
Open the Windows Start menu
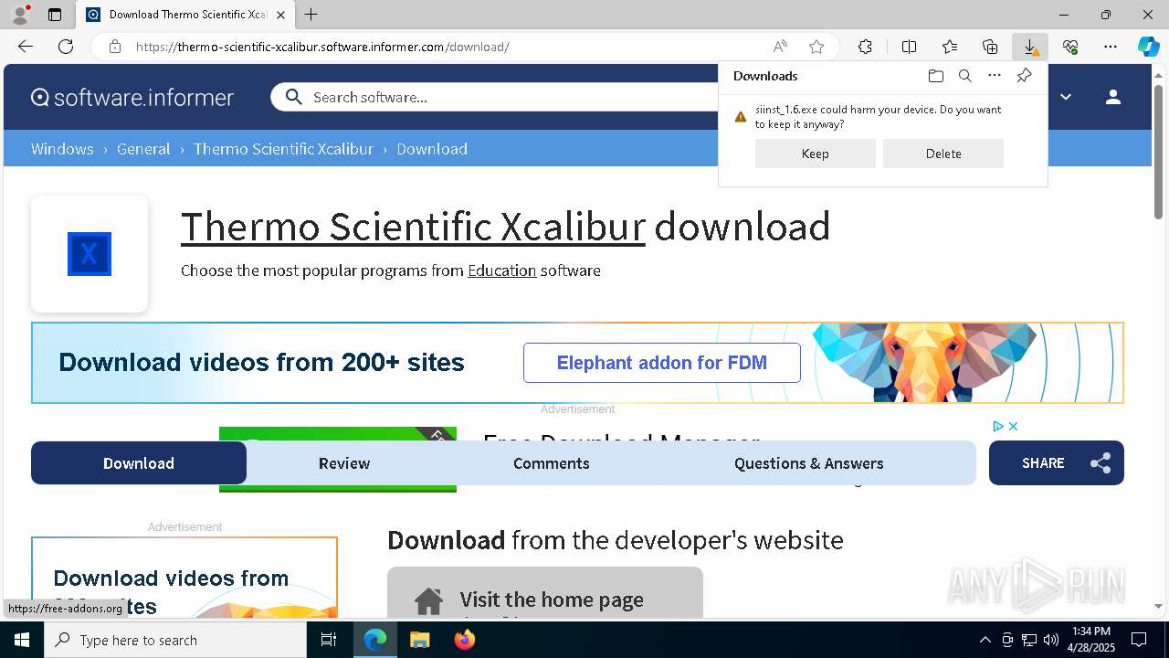[22, 640]
